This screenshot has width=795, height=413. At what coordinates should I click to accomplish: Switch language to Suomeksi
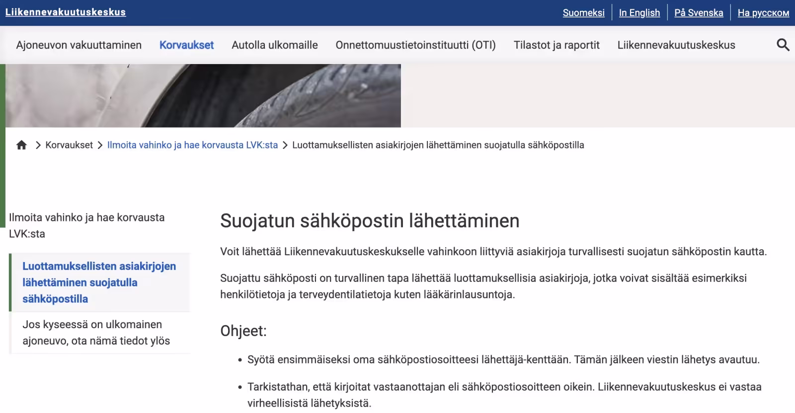[583, 13]
